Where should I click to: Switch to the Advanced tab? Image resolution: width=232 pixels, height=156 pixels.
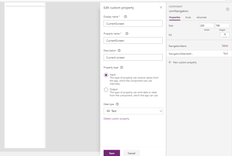point(201,17)
